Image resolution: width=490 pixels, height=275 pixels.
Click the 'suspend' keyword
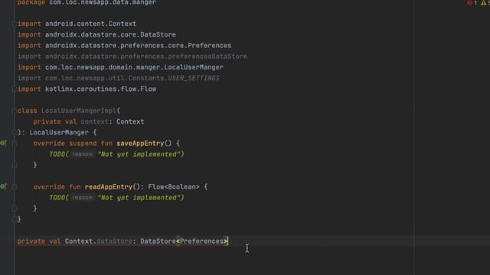[x=83, y=144]
